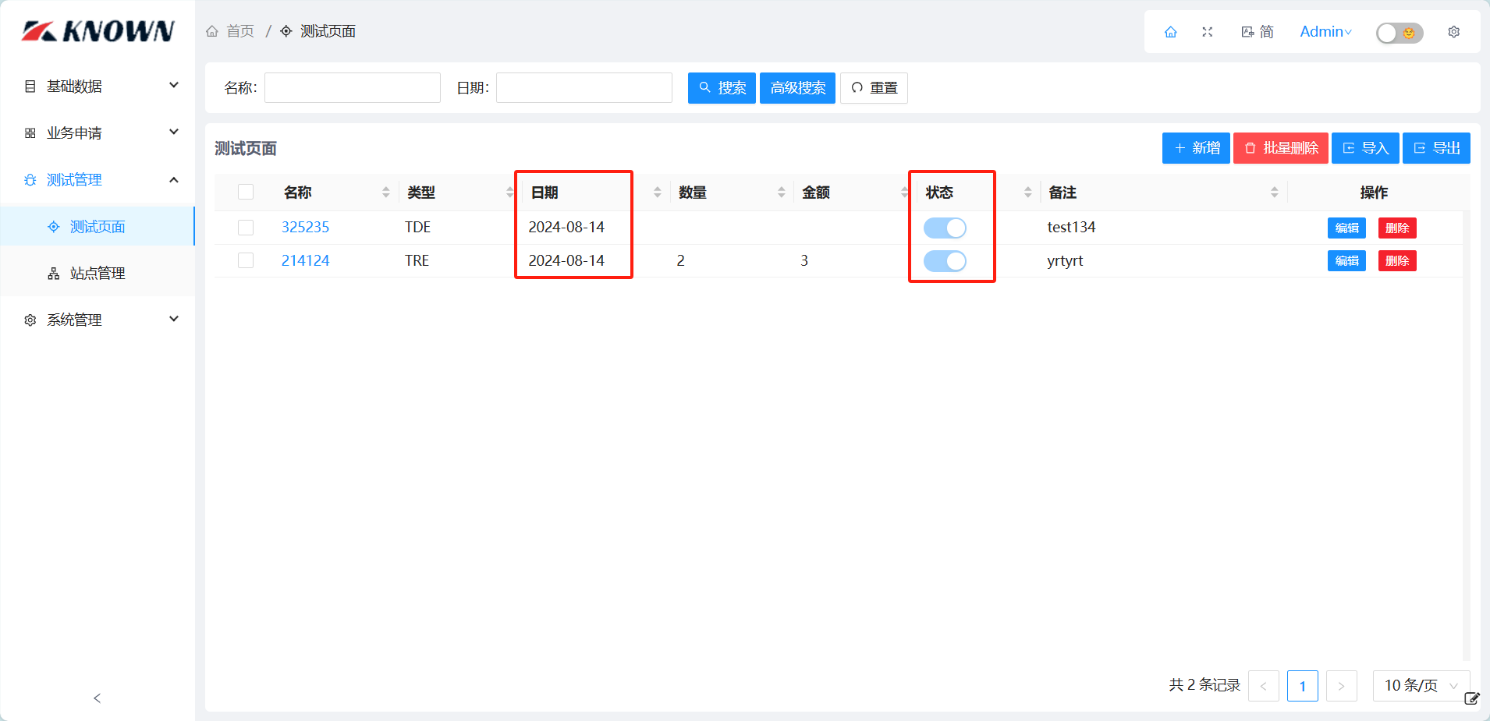Screen dimensions: 1490x721
Task: Click the previous page arrow
Action: point(1264,686)
